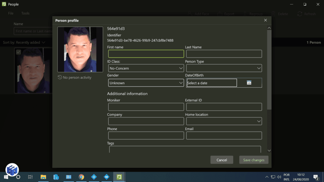Click the Add Face icon
Screen dimensions: 324x182
click(190, 14)
